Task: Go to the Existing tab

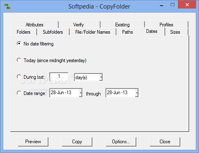Action: pyautogui.click(x=122, y=25)
